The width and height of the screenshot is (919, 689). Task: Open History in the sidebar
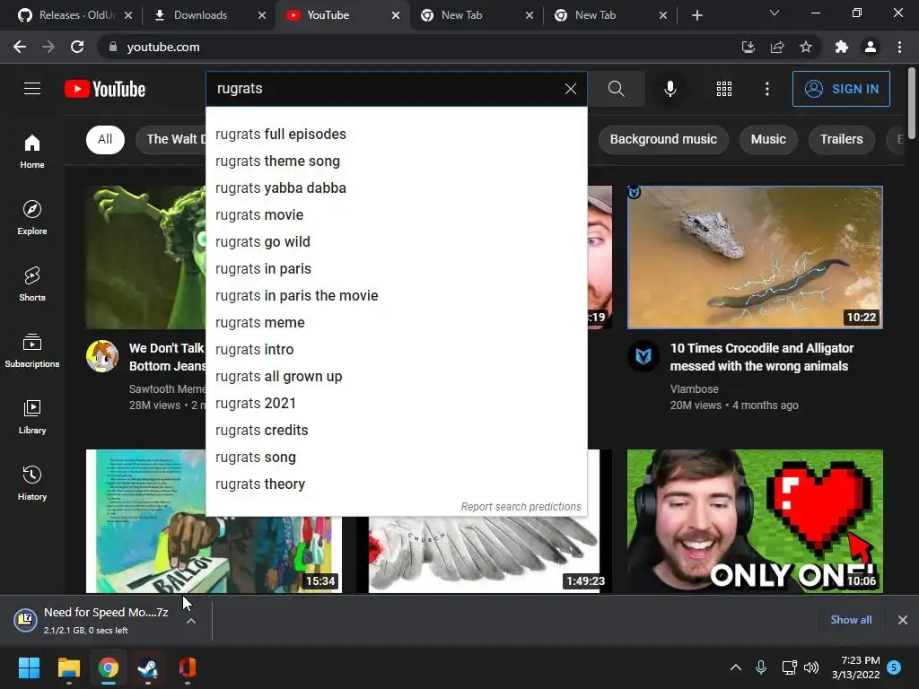32,483
